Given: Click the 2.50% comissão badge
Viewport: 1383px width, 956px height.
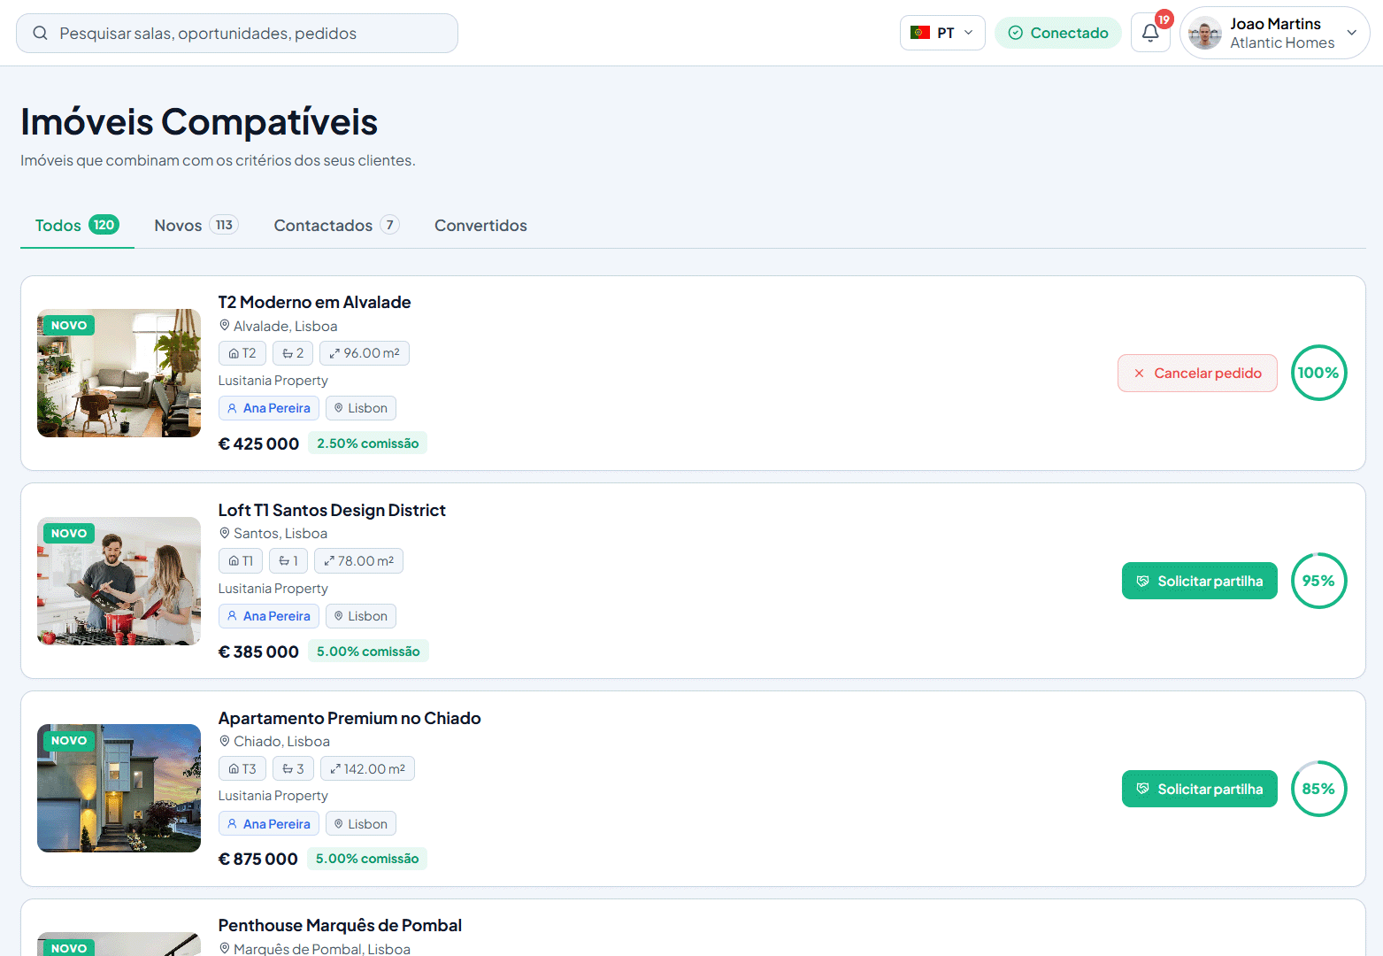Looking at the screenshot, I should pos(368,443).
